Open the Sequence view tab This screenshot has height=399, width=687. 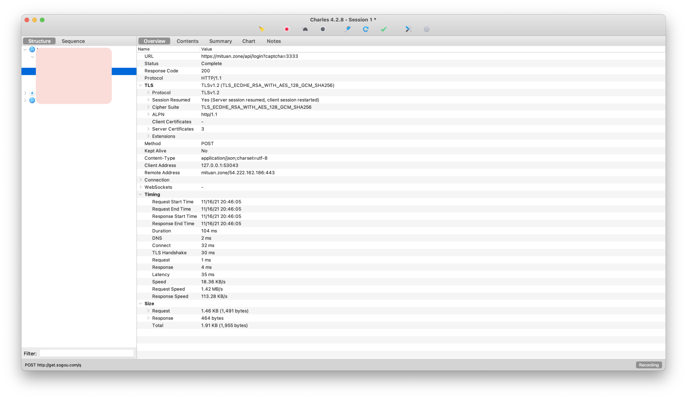[x=73, y=41]
